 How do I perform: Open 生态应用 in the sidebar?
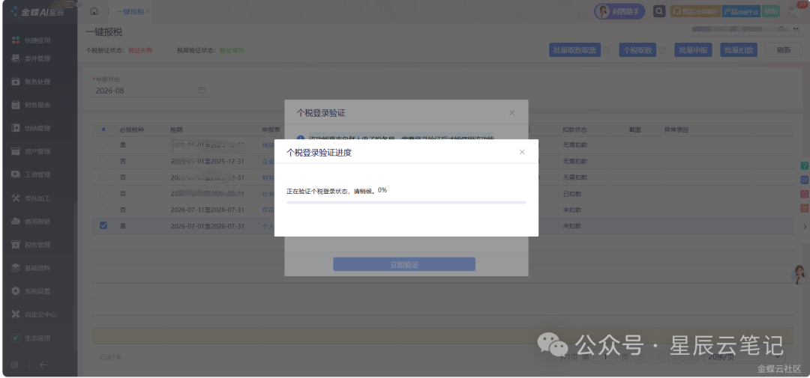point(31,338)
